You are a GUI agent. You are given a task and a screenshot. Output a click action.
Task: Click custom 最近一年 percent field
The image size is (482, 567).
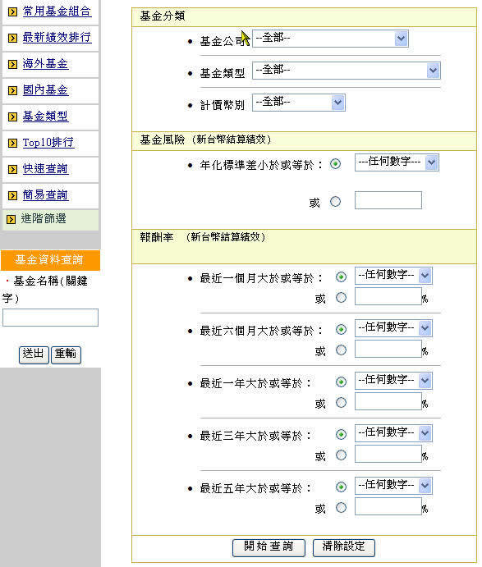(388, 401)
